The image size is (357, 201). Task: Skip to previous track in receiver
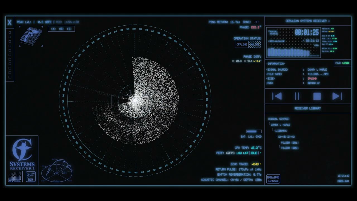[x=277, y=96]
